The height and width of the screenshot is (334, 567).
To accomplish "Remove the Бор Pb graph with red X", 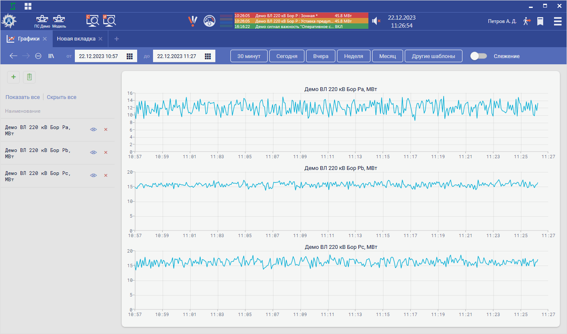I will [106, 152].
